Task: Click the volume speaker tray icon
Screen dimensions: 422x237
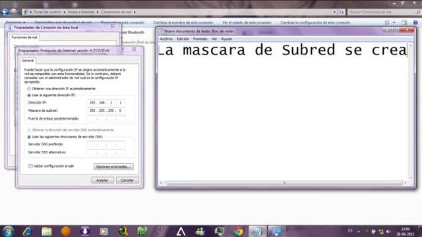Action: [x=388, y=231]
